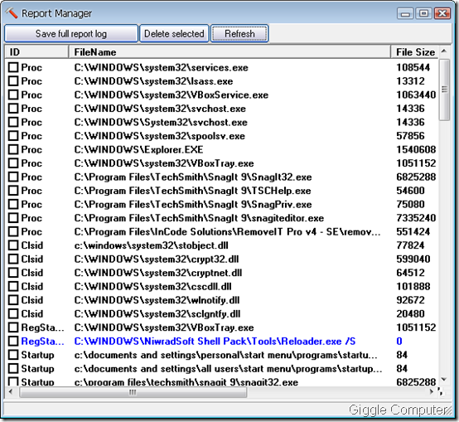This screenshot has height=422, width=459.
Task: Mark the checkbox for SnagPriv.exe
Action: click(x=13, y=204)
